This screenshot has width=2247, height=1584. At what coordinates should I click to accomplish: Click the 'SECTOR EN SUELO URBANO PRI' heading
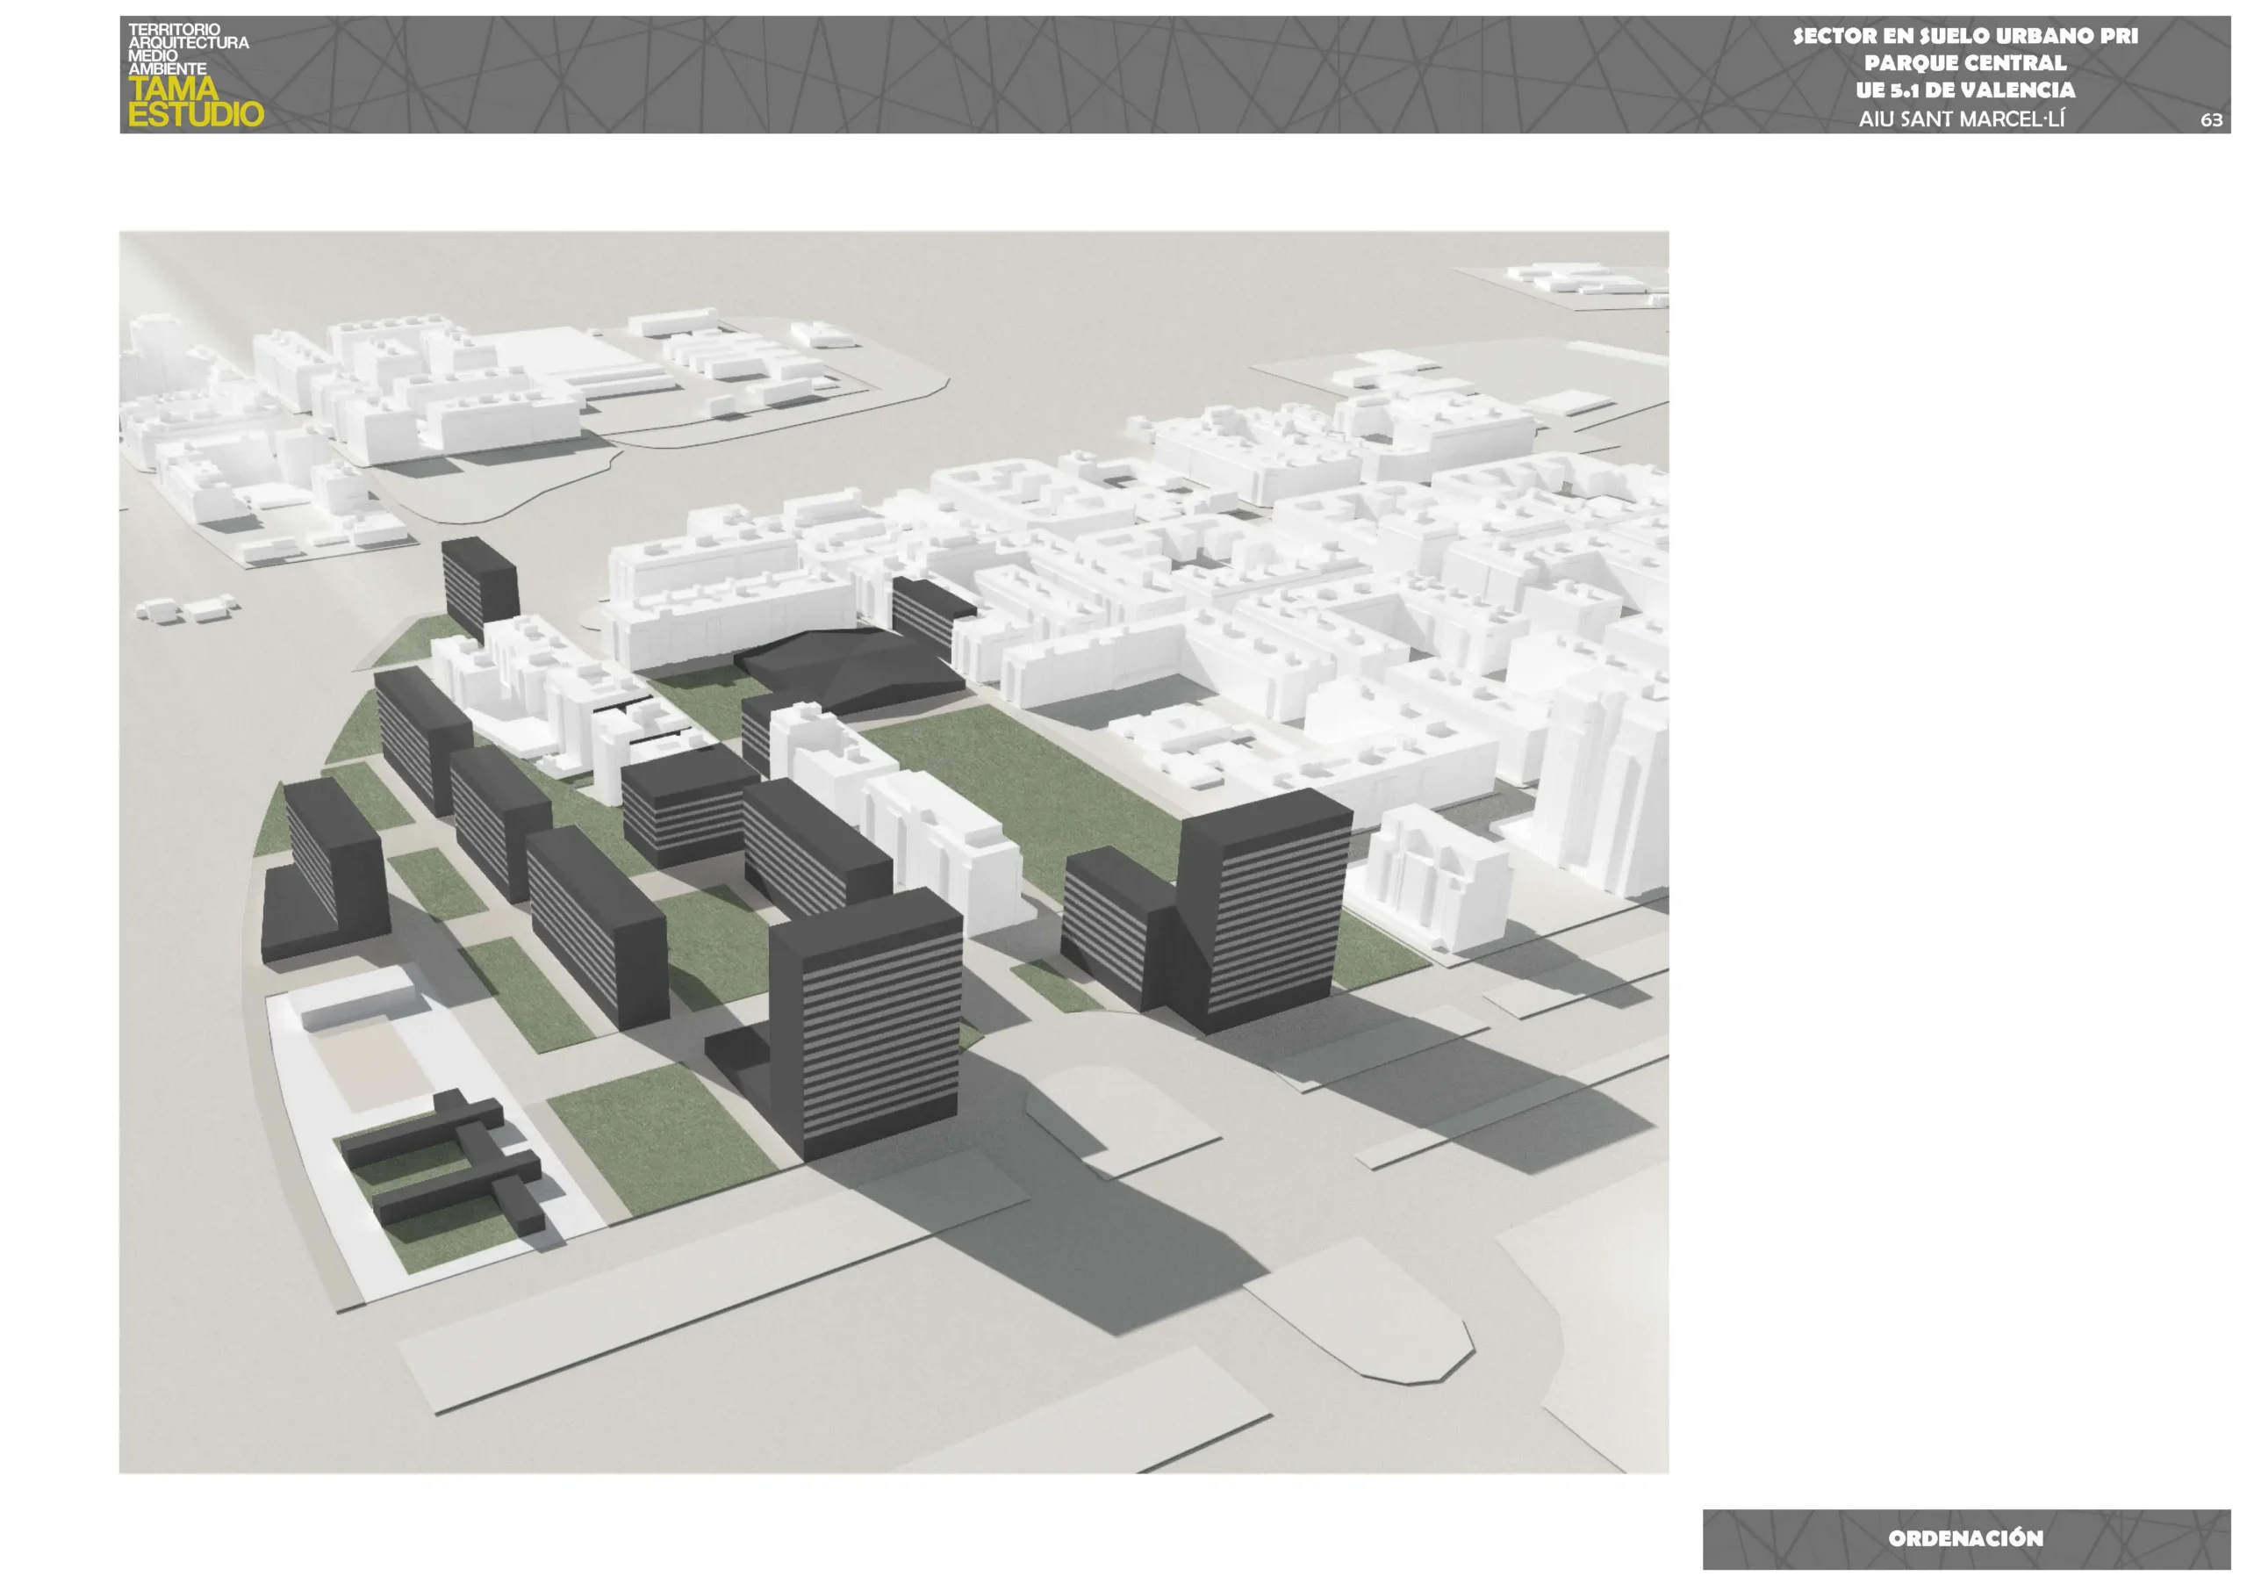coord(1964,36)
